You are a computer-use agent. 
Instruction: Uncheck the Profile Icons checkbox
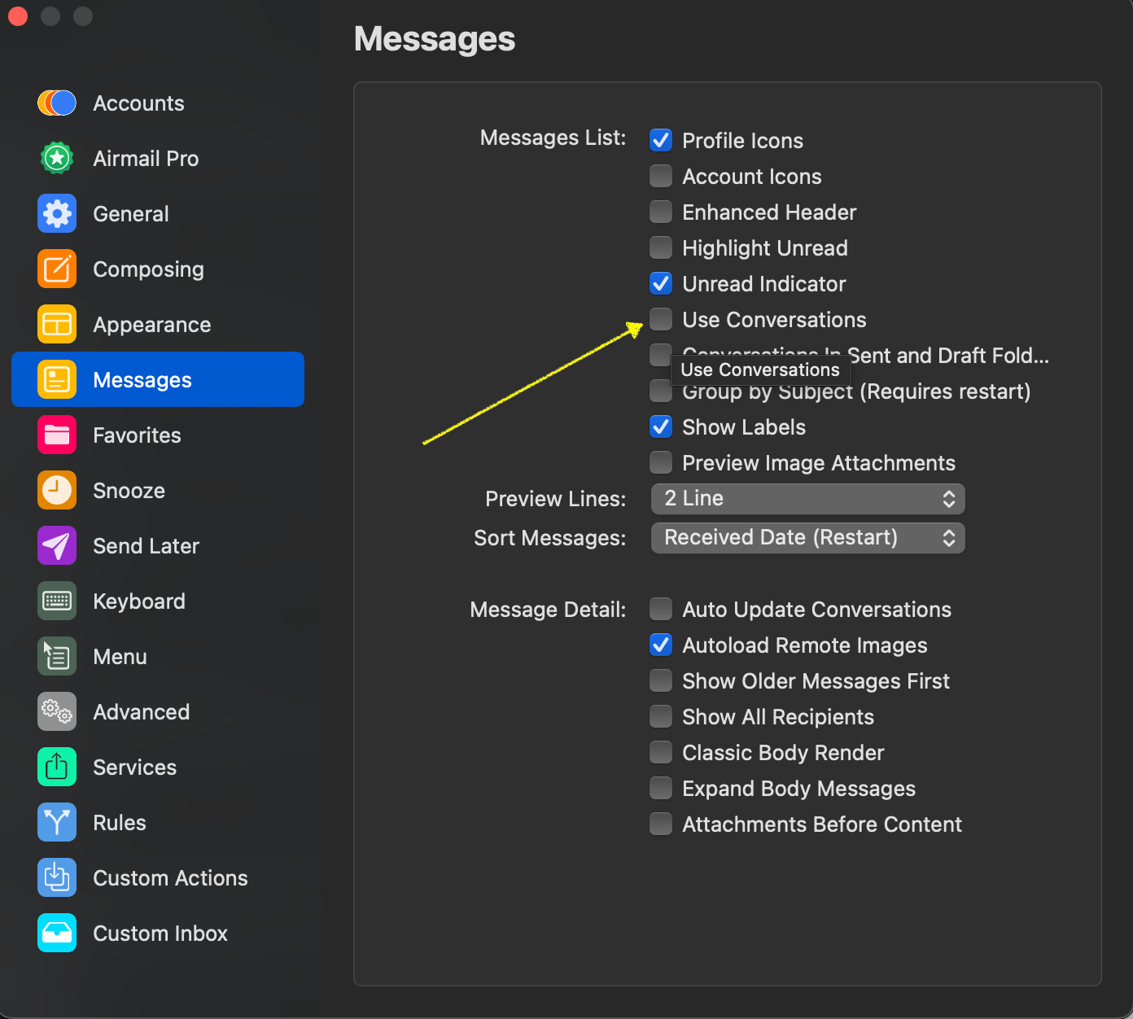click(661, 141)
